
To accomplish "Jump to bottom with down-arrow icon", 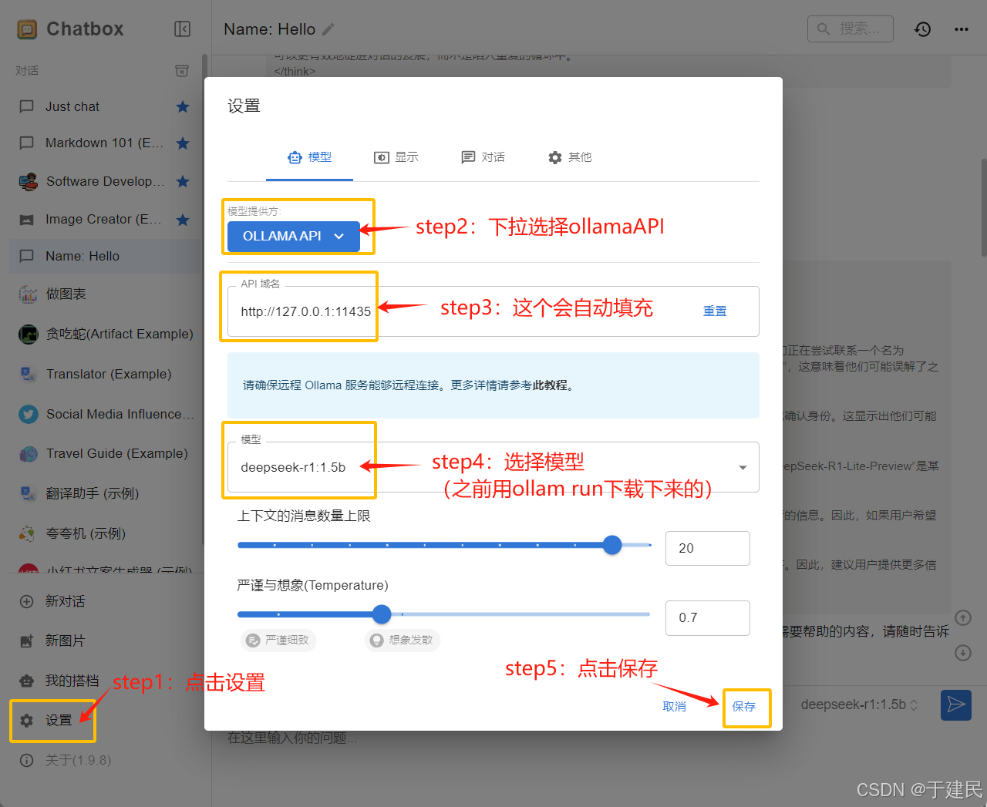I will (963, 653).
